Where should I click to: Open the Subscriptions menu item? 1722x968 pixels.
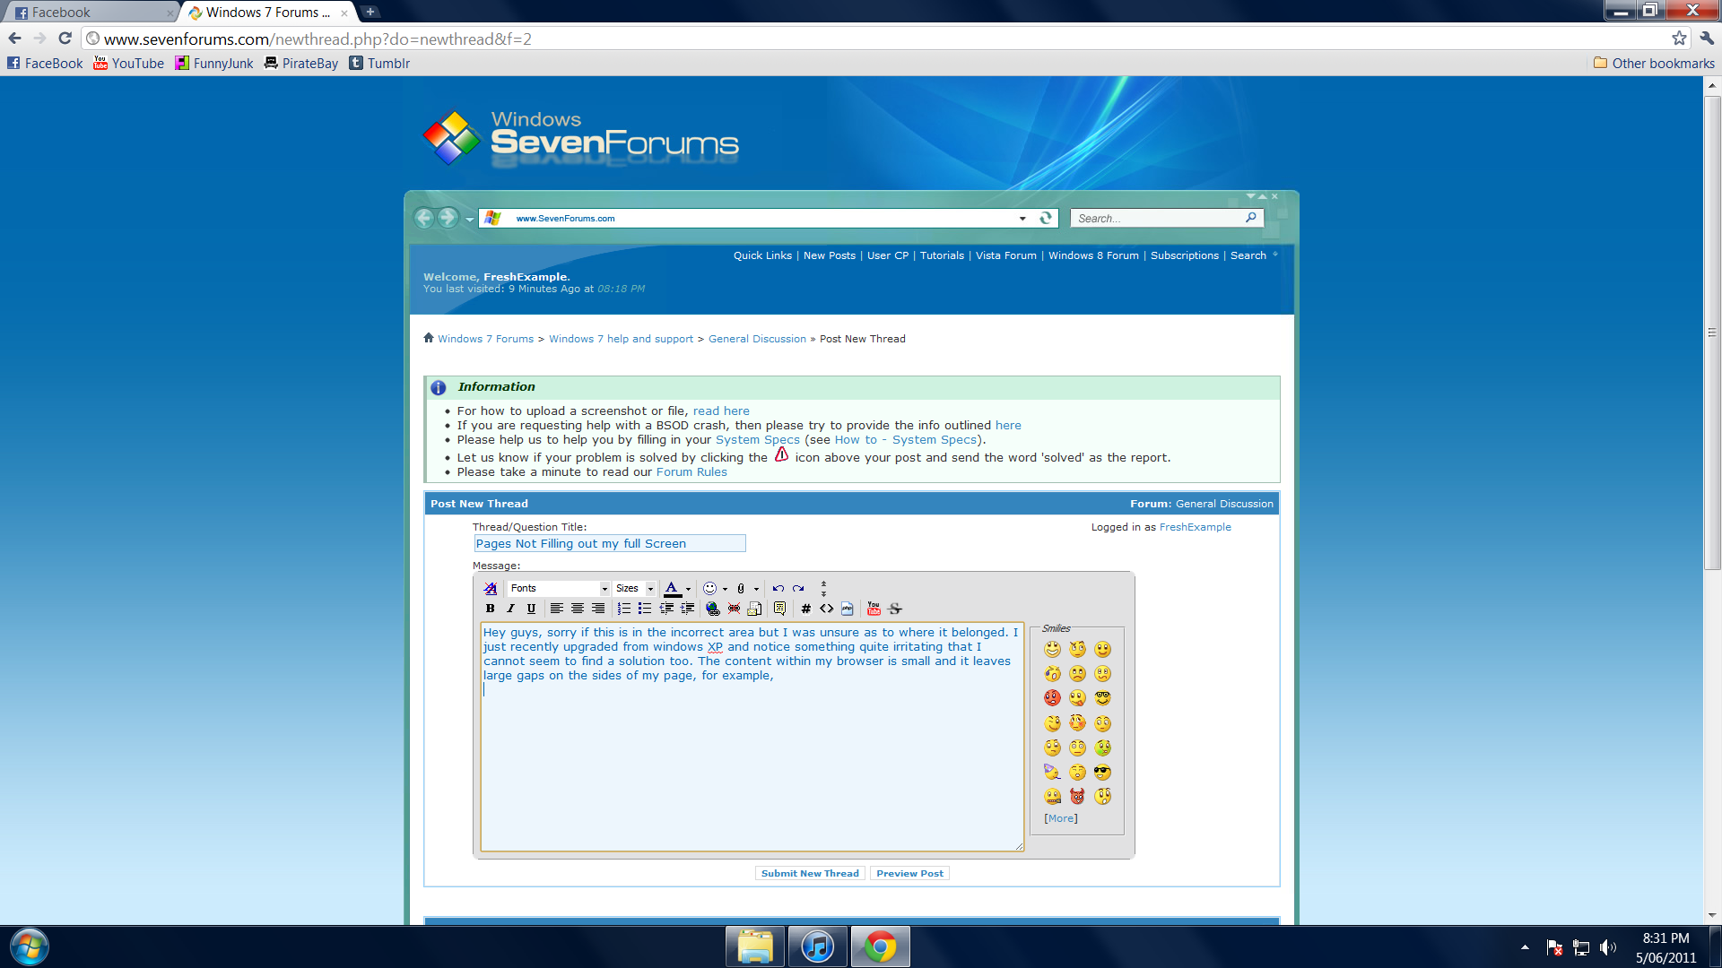tap(1185, 255)
